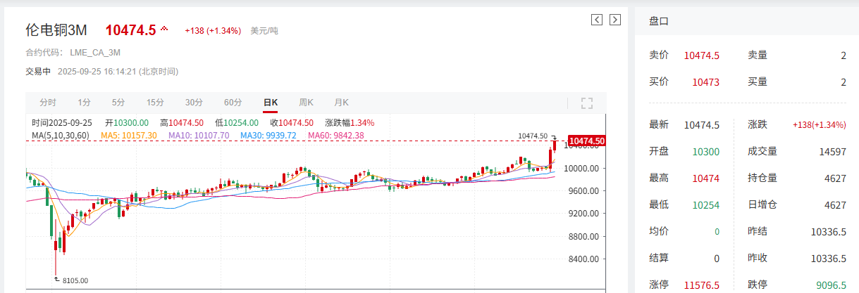Click the red 10474.50 price tag on axis
Screen dimensions: 859x293
coord(586,141)
